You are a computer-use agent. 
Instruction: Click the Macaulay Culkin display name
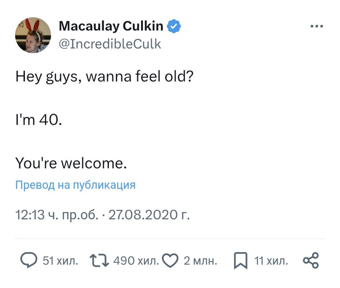[x=111, y=26]
